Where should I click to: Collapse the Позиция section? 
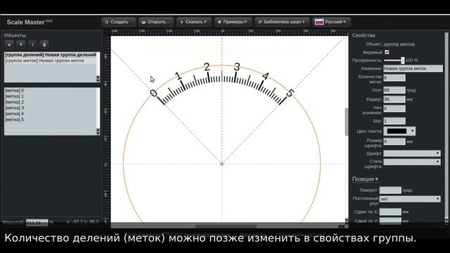pyautogui.click(x=365, y=179)
